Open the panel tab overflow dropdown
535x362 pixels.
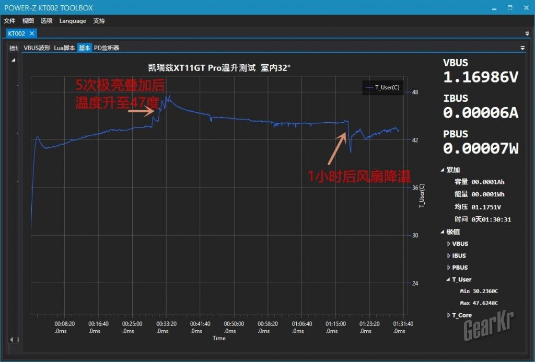522,48
